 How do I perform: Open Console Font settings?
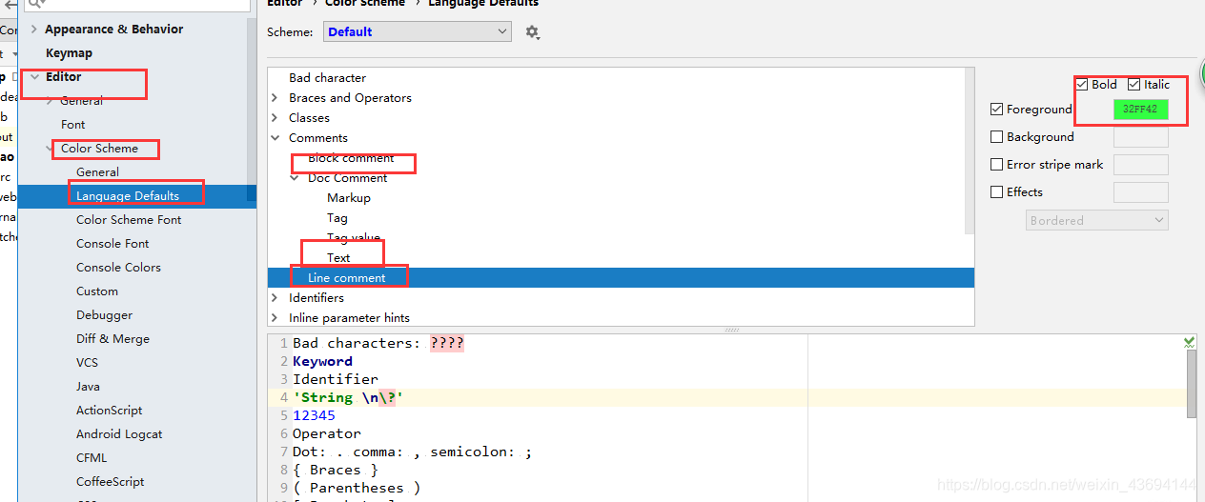coord(112,244)
